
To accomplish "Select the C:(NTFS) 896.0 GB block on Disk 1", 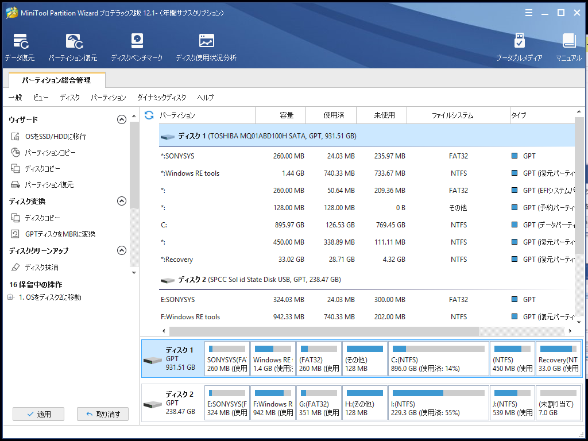I will tap(439, 359).
